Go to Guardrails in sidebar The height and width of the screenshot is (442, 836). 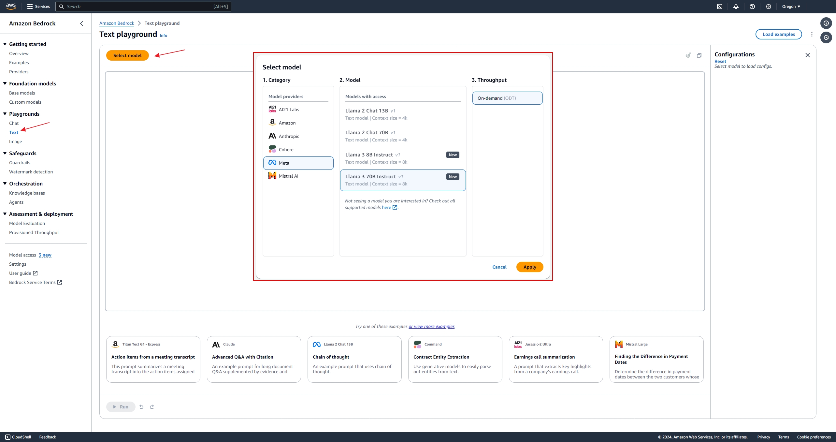coord(20,163)
